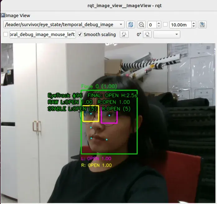This screenshot has width=217, height=204.
Task: Rotate image right with the rotate icon
Action: click(x=147, y=34)
